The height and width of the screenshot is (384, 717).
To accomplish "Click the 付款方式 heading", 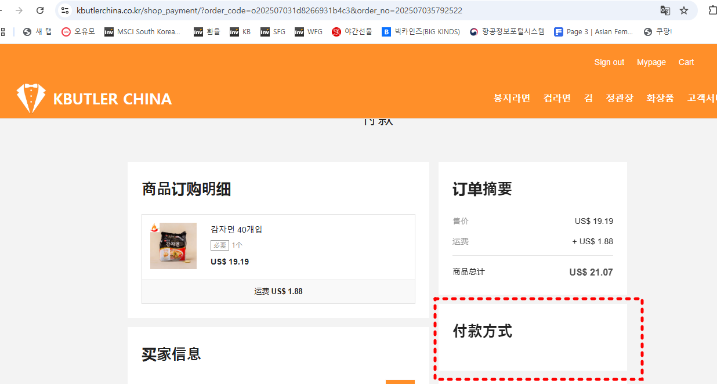I will (482, 331).
